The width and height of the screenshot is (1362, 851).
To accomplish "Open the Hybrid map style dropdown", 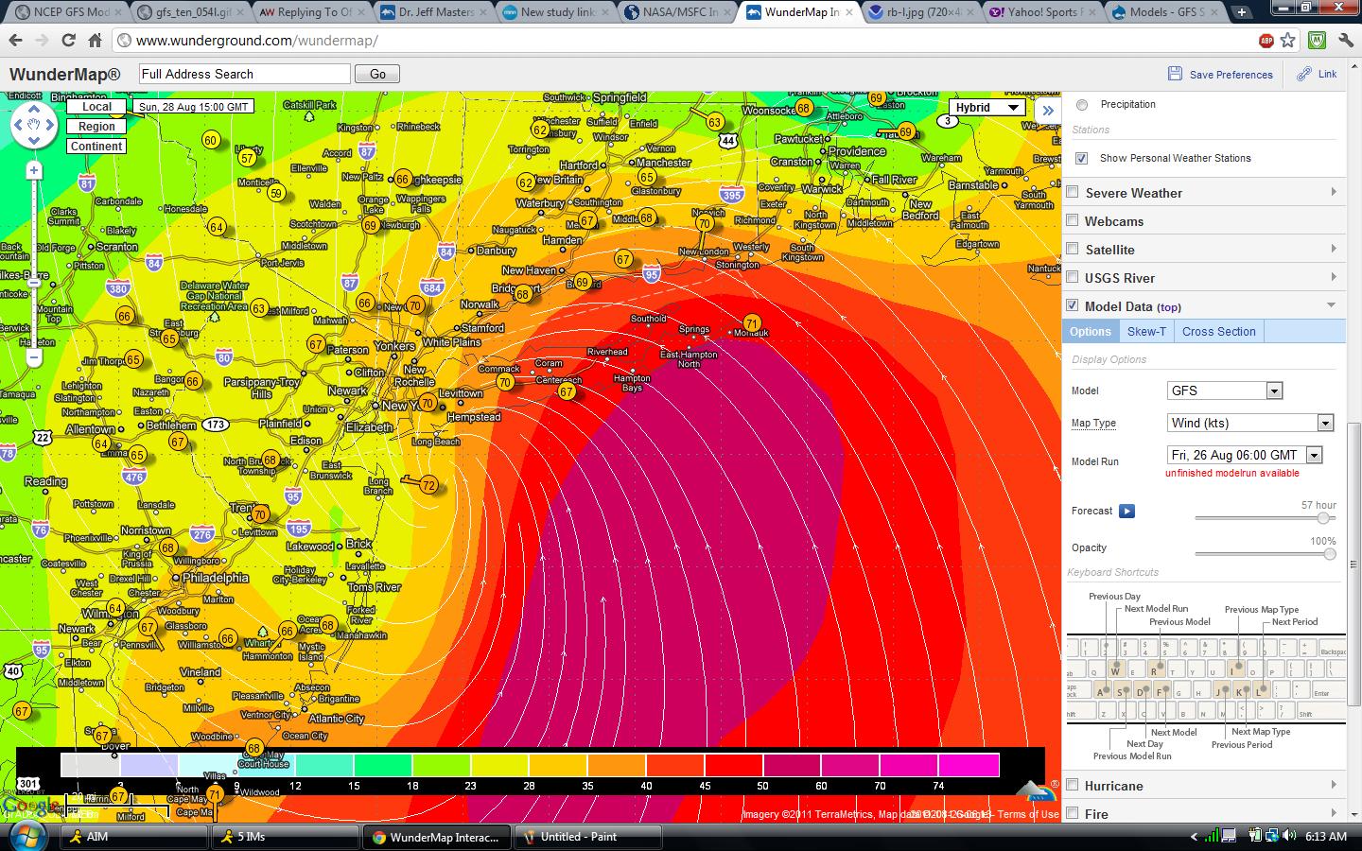I will click(x=987, y=108).
